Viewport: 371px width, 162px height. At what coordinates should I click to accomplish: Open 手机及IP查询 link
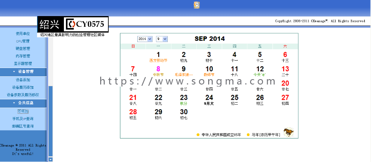point(23,119)
